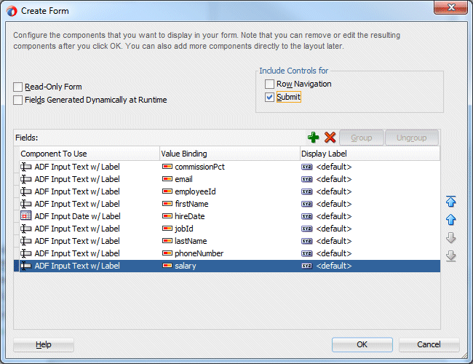Tick Fields Generated Dynamically at Runtime

tap(17, 100)
